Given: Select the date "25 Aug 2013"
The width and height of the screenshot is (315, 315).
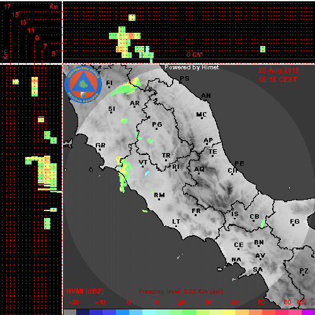Looking at the screenshot, I should coord(278,70).
